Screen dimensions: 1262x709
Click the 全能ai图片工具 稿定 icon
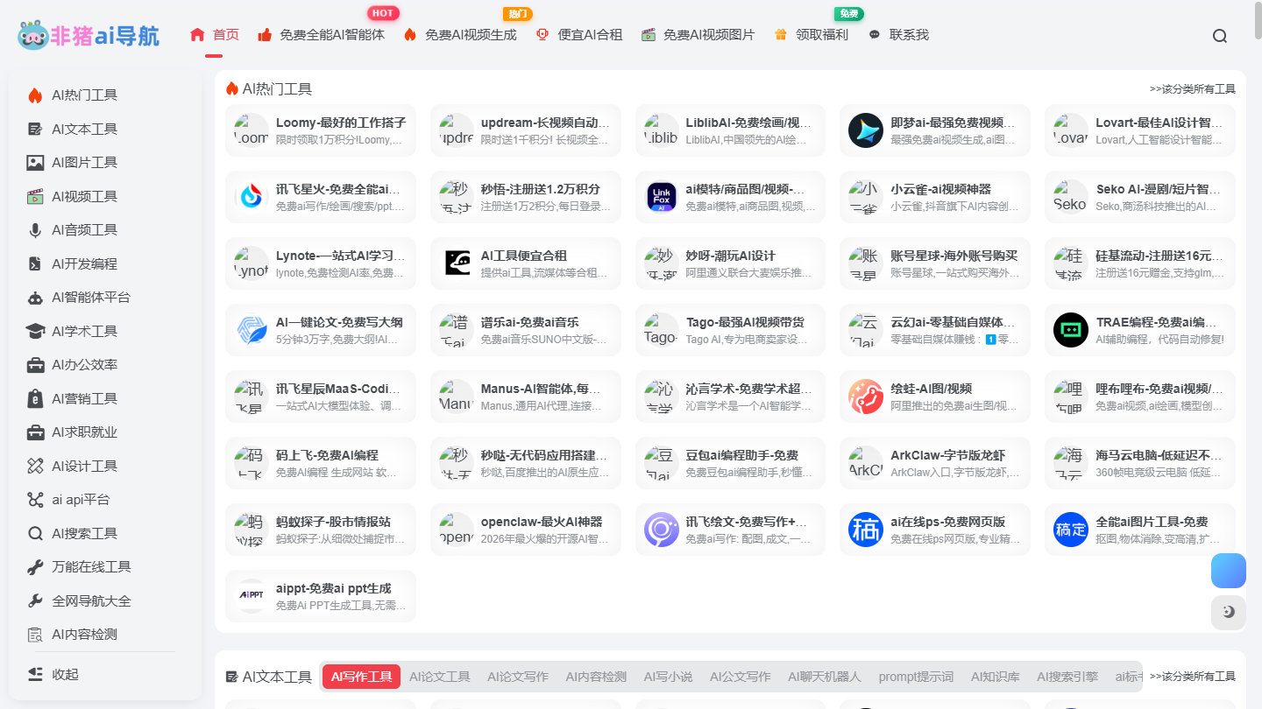(1071, 530)
